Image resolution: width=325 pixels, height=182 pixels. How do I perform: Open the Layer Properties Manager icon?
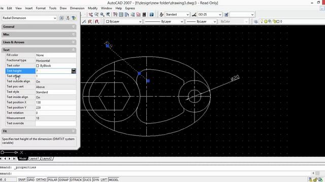pos(256,21)
